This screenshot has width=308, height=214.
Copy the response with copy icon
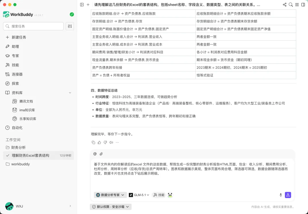click(93, 142)
